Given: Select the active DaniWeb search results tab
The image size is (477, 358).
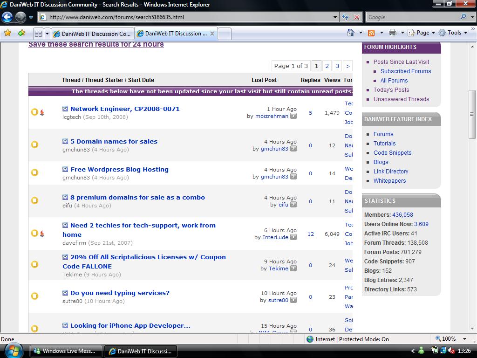Looking at the screenshot, I should tap(176, 34).
